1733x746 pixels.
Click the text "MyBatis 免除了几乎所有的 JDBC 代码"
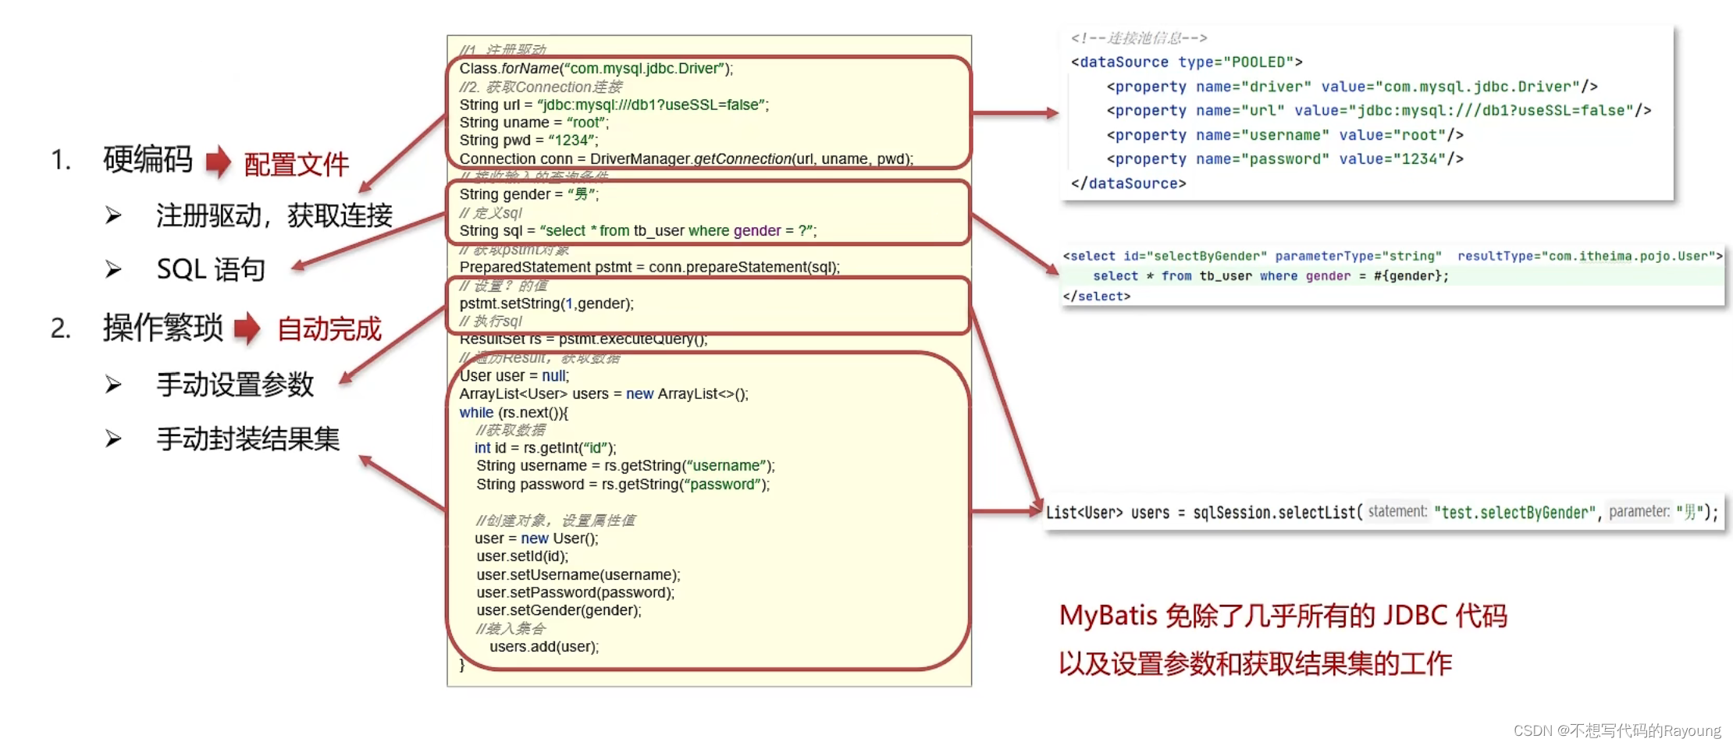tap(1283, 616)
